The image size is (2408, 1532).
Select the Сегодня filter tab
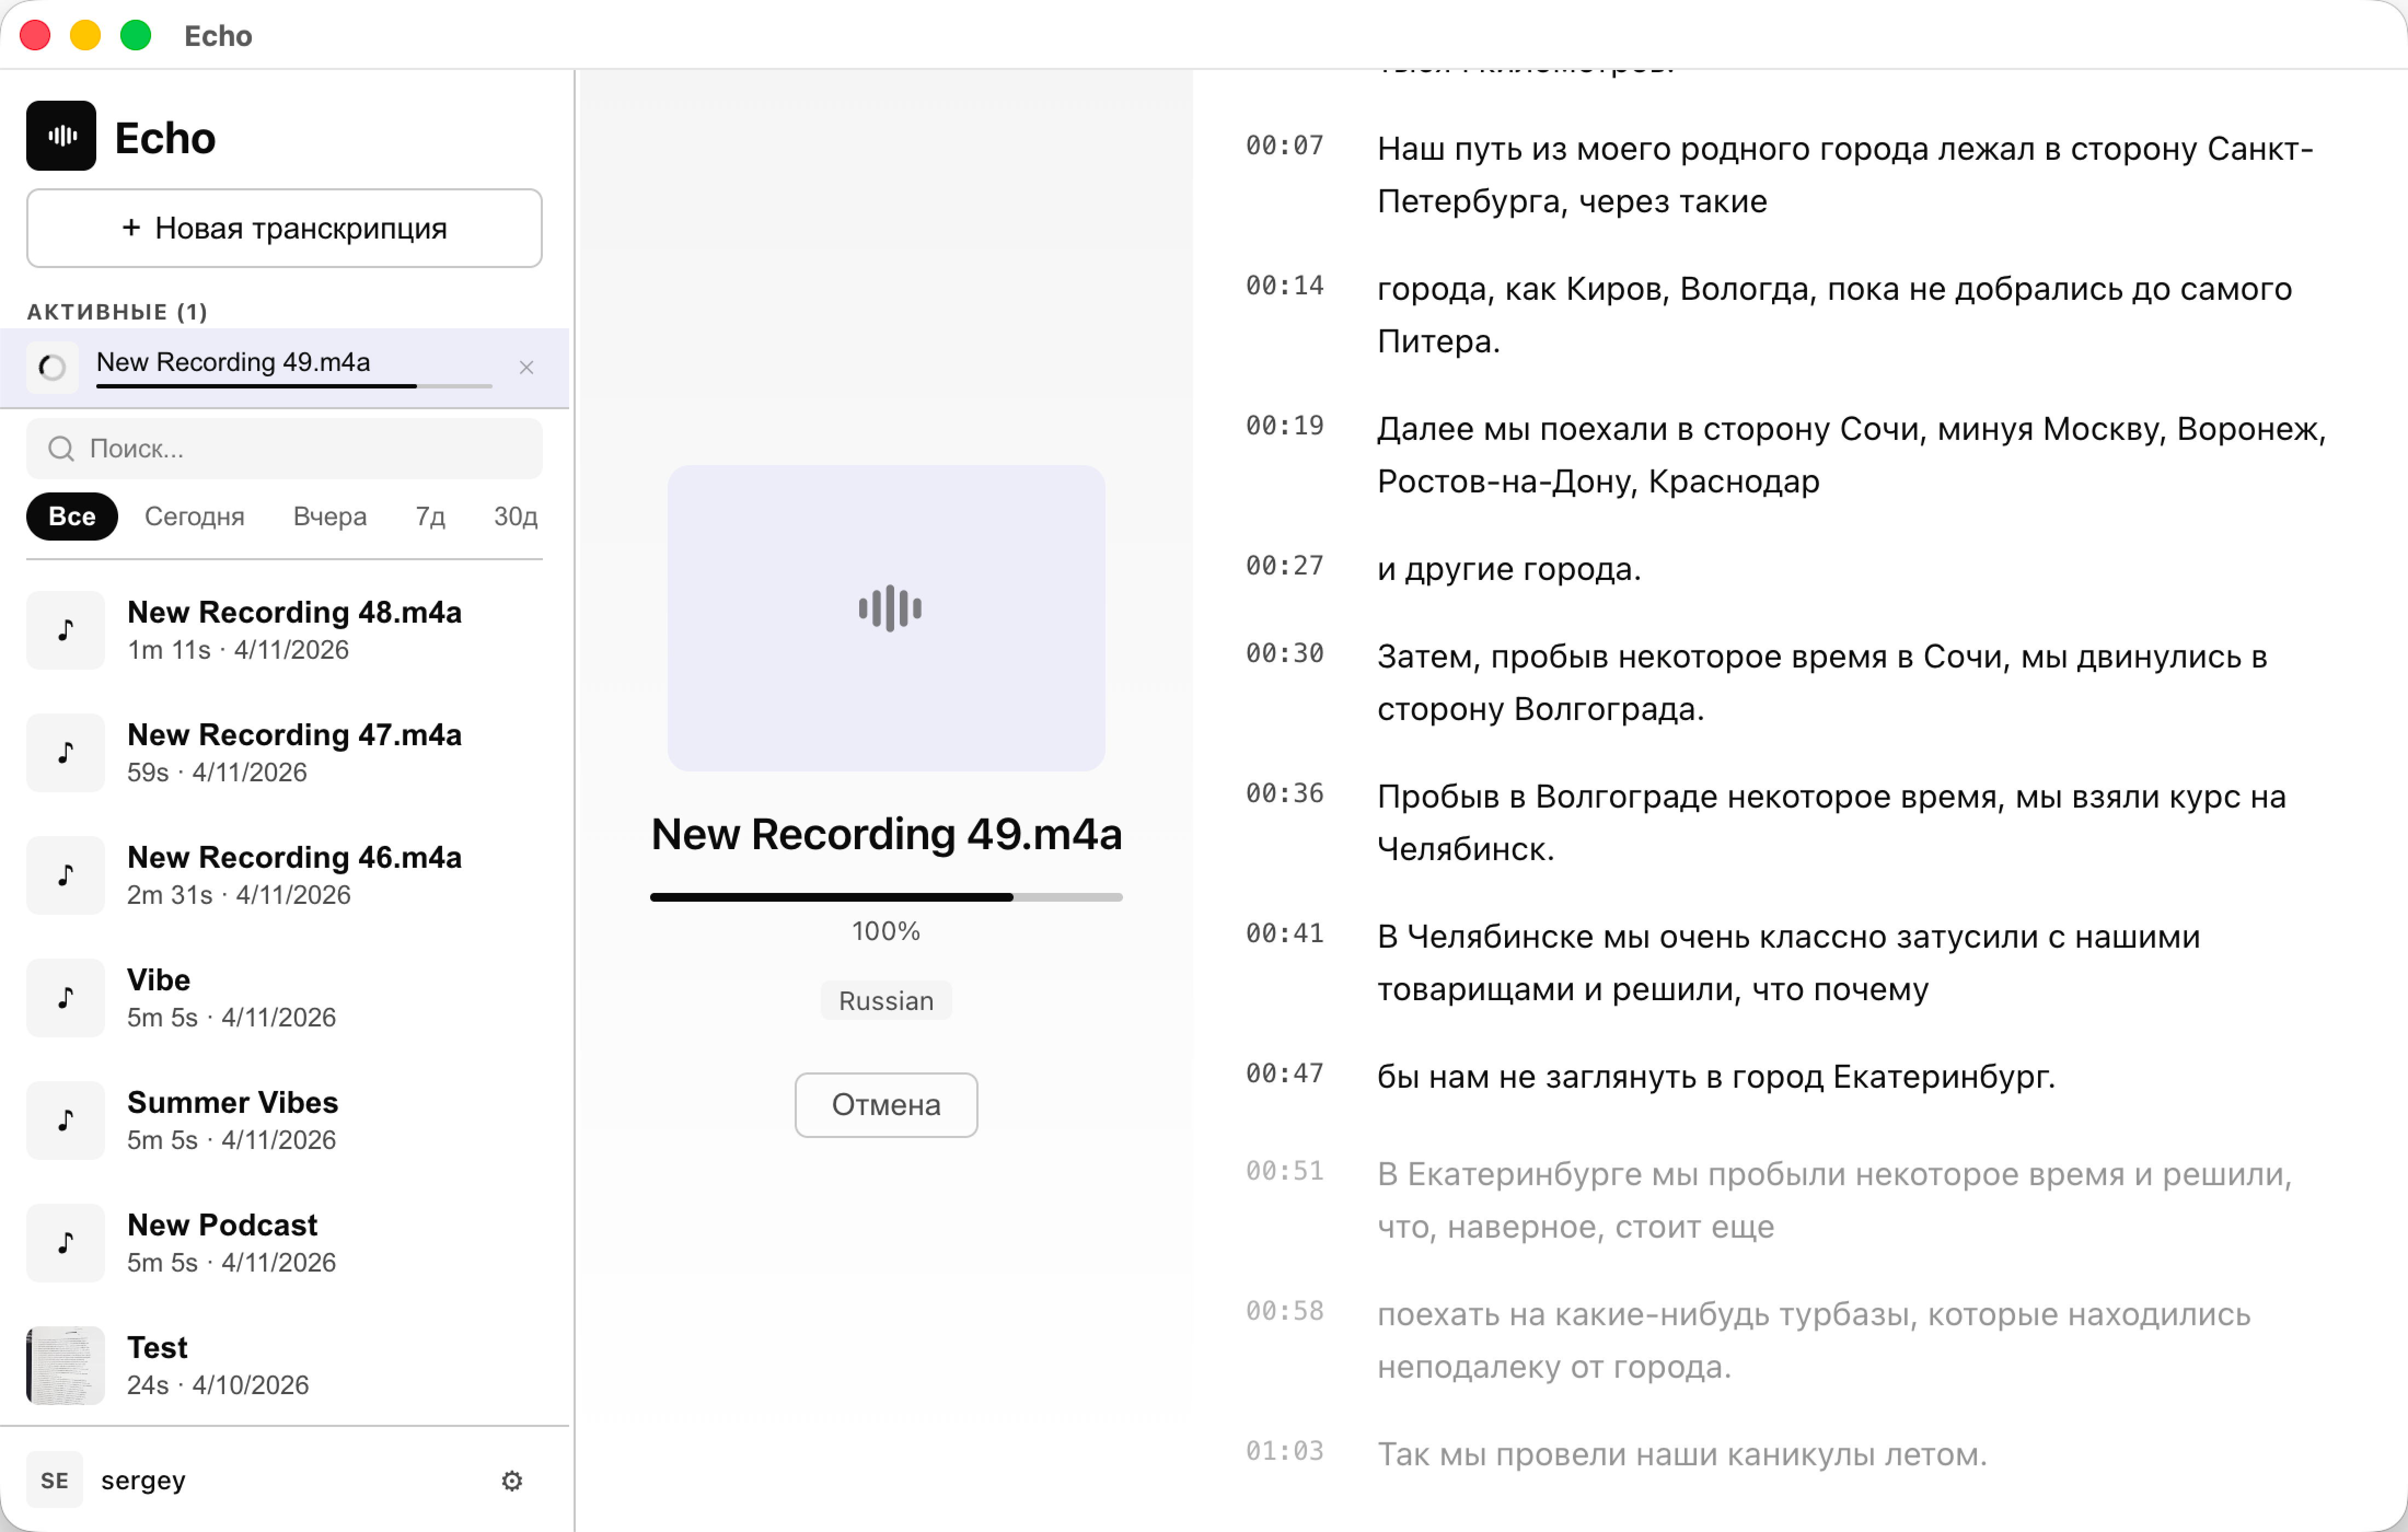coord(195,516)
